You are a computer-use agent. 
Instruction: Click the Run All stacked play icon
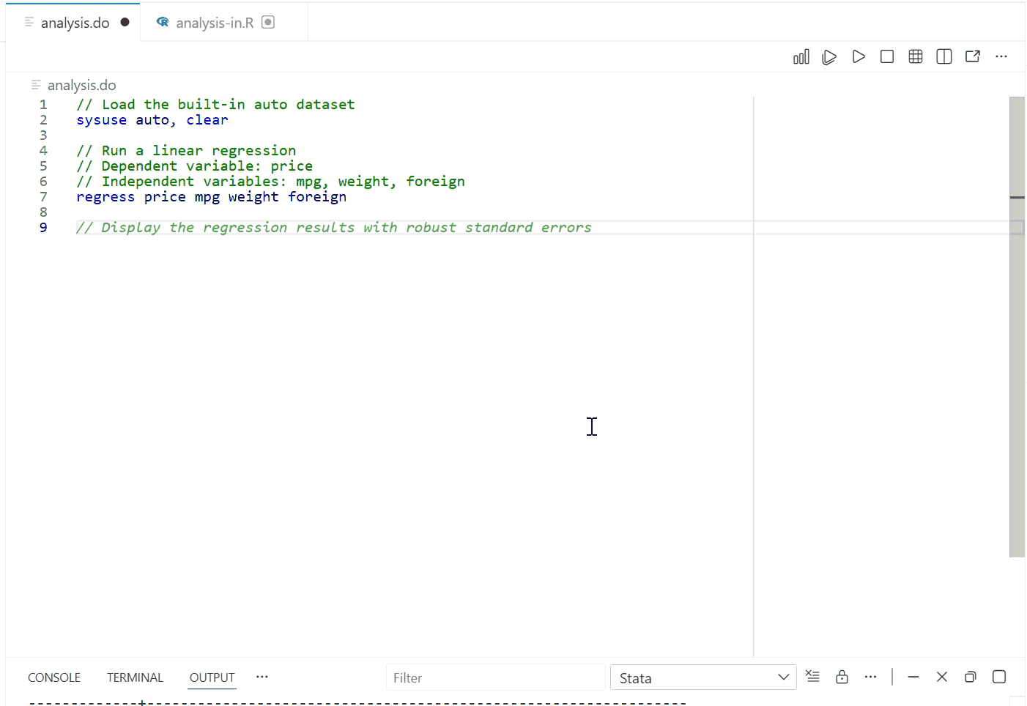click(829, 57)
